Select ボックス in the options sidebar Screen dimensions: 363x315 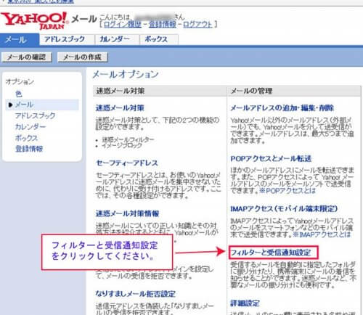(27, 138)
